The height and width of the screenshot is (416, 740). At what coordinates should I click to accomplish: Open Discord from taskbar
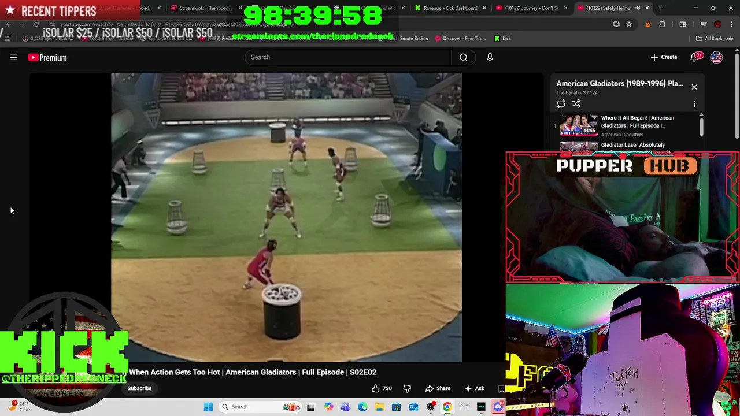(498, 407)
